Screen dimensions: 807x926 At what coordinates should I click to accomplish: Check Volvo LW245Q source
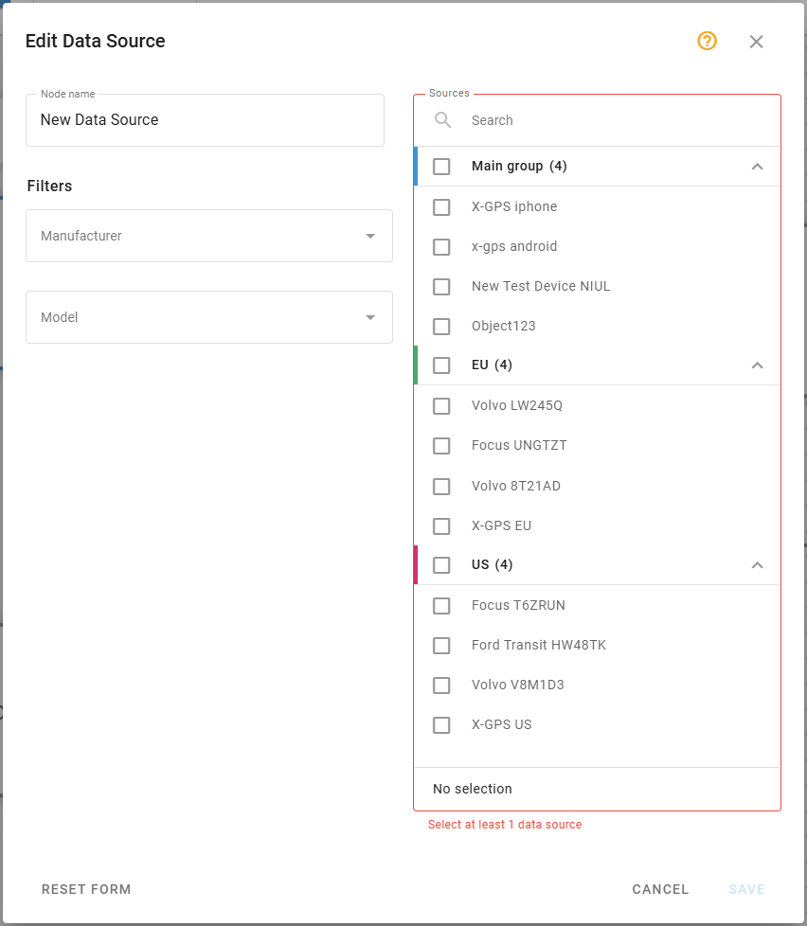pyautogui.click(x=440, y=405)
